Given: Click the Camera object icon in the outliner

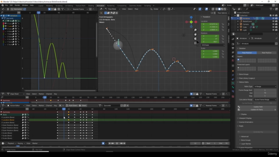Looking at the screenshot, I should (241, 24).
